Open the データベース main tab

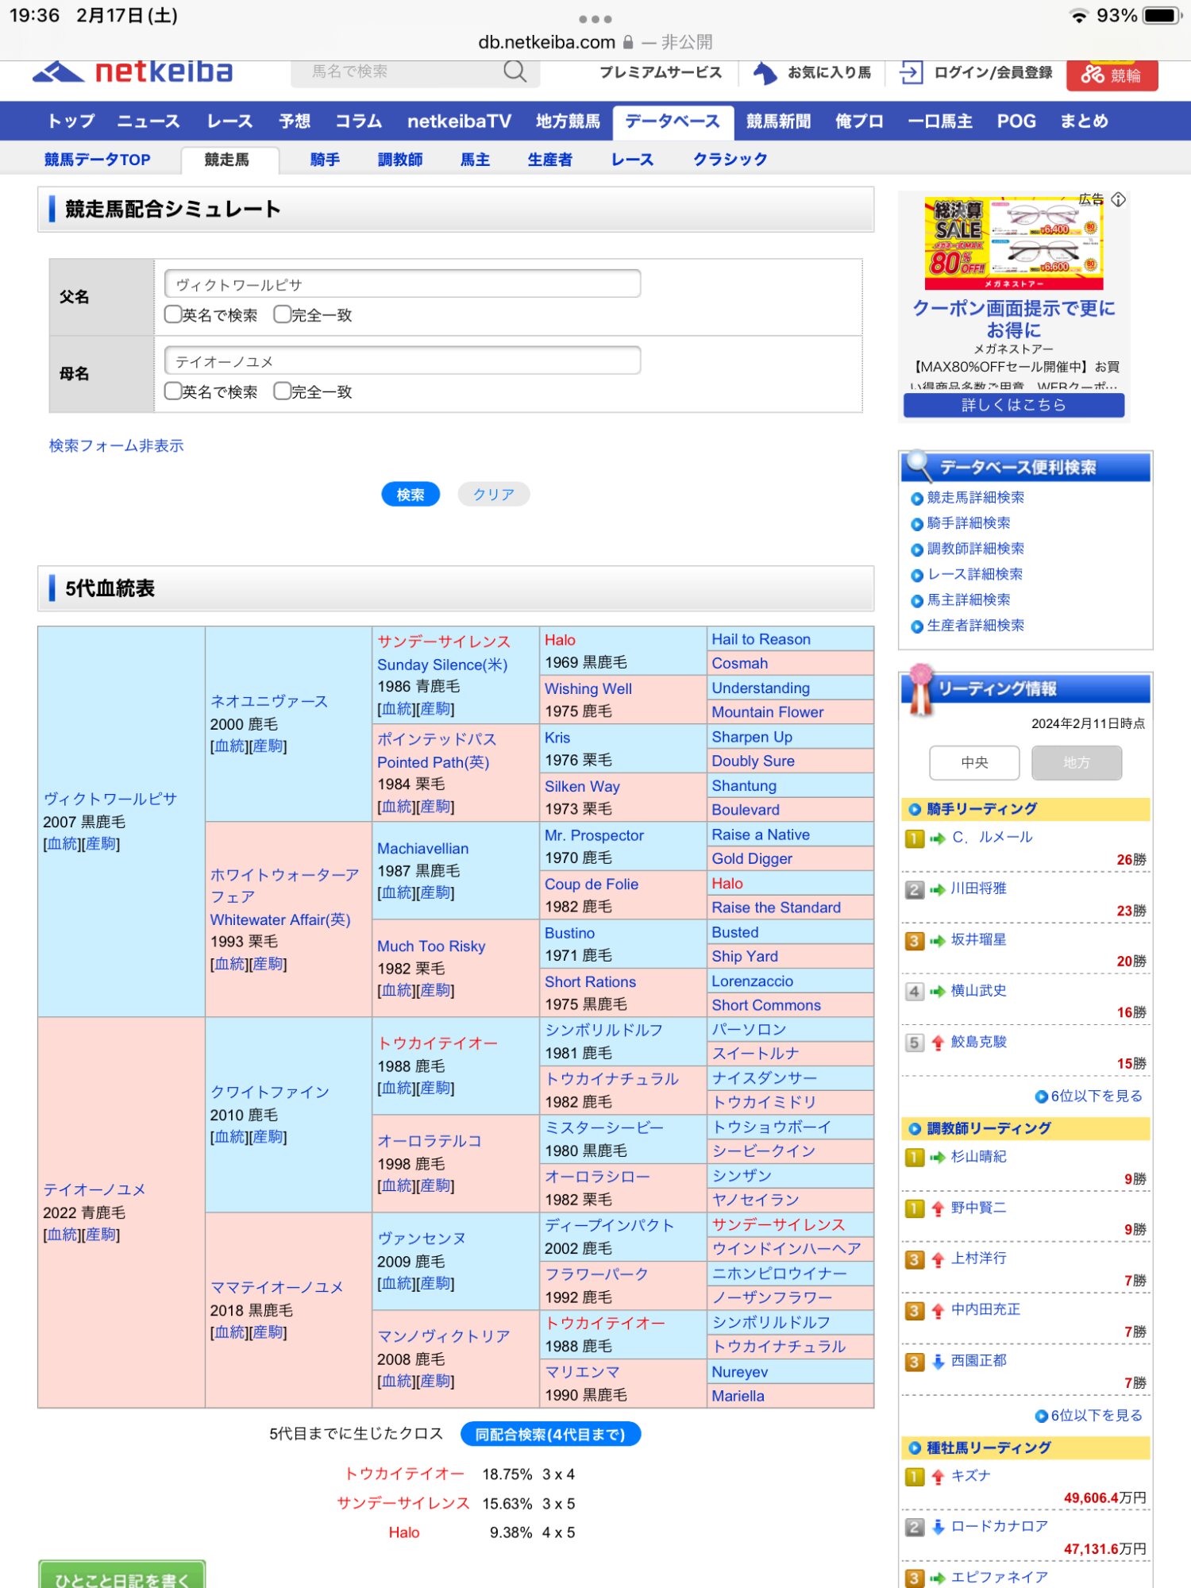[672, 121]
